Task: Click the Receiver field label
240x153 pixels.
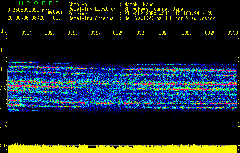Action: [x=79, y=13]
